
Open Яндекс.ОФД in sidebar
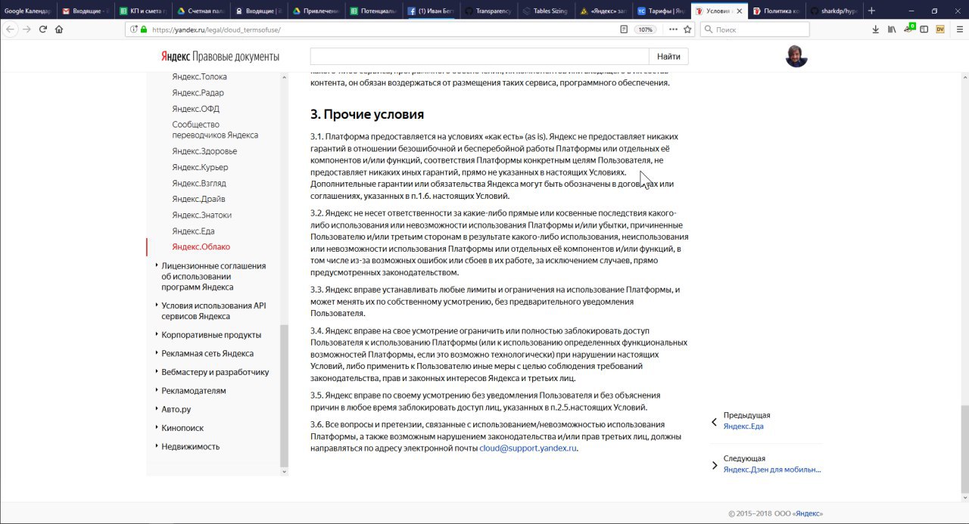pos(195,109)
